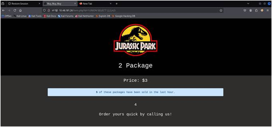Open extensions toolbar icon

(x=256, y=11)
